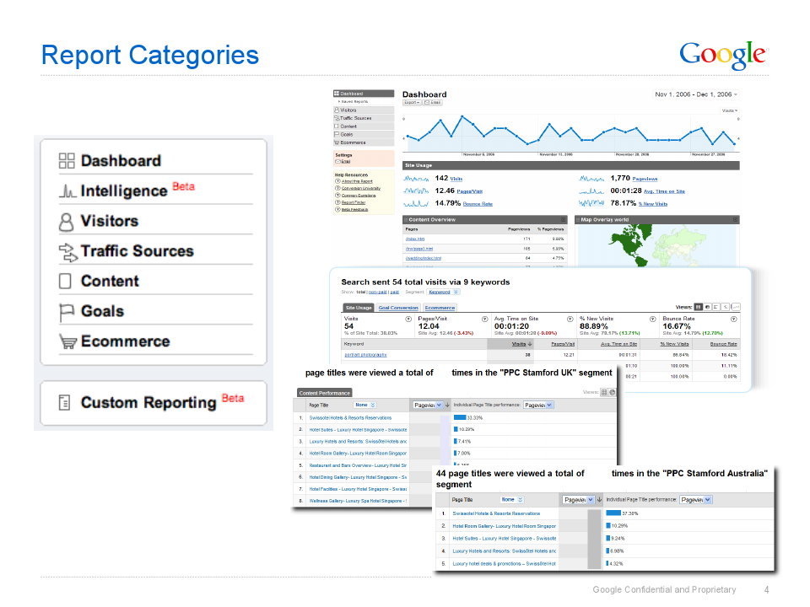This screenshot has width=810, height=607.
Task: Expand Saved Reports in dashboard sidebar
Action: tap(353, 102)
